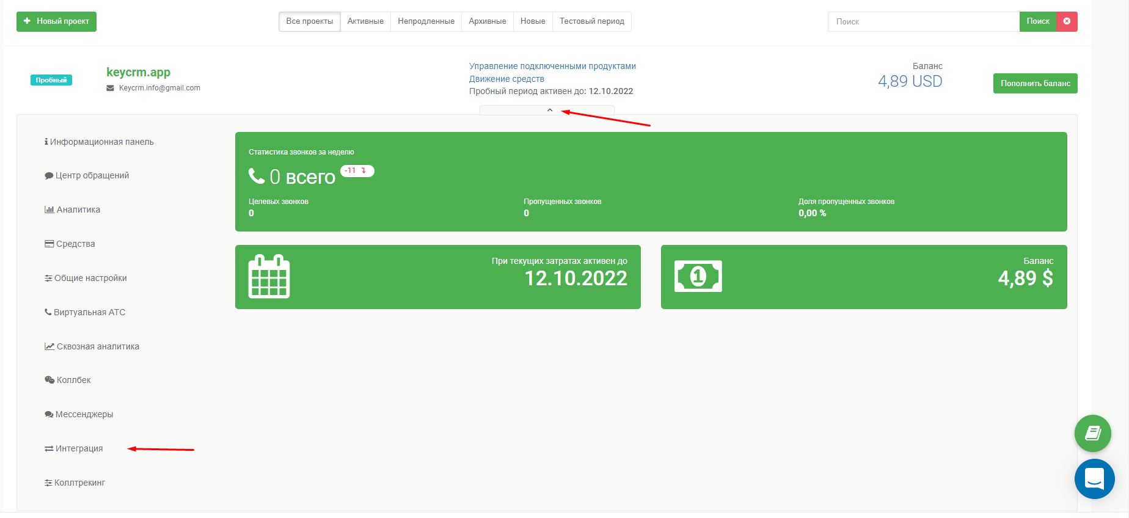The image size is (1129, 518).
Task: Click the exchange arrows icon beside Интеграция
Action: click(x=49, y=448)
